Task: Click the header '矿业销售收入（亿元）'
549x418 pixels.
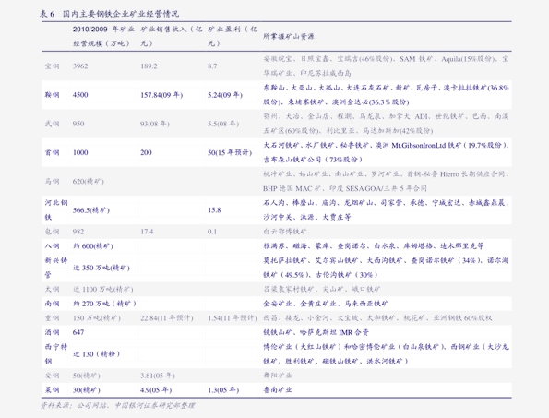Action: tap(172, 36)
